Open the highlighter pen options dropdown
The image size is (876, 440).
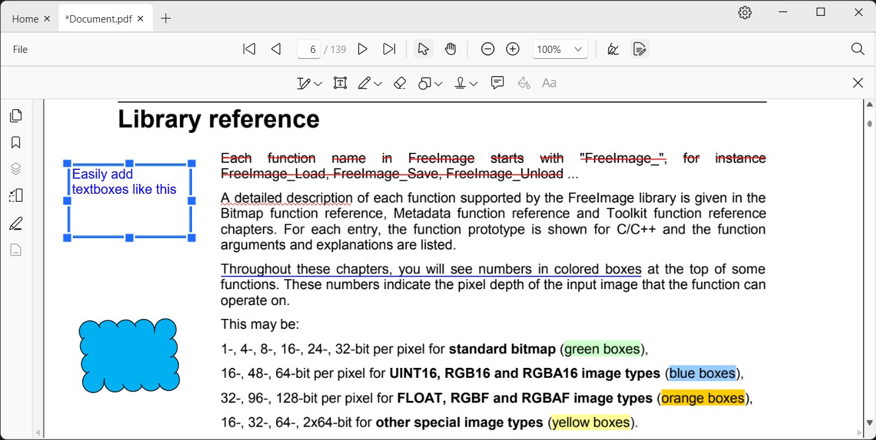coord(378,84)
